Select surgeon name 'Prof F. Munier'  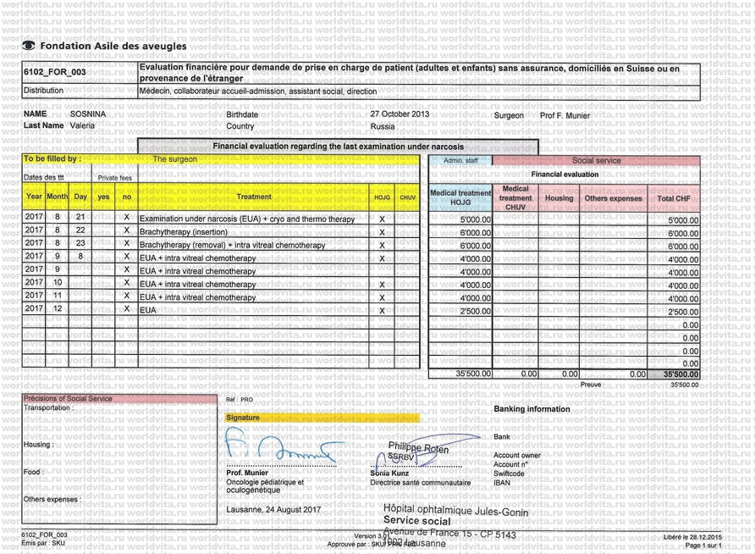[x=565, y=115]
